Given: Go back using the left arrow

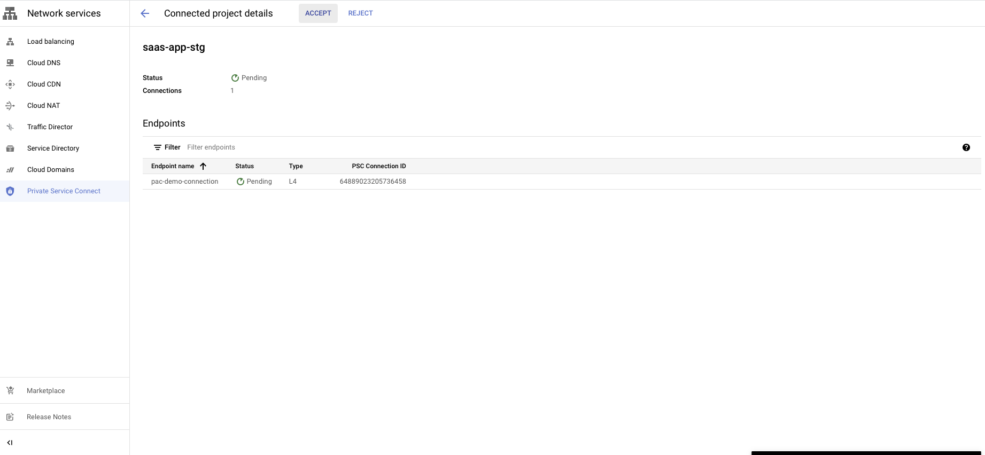Looking at the screenshot, I should 145,13.
